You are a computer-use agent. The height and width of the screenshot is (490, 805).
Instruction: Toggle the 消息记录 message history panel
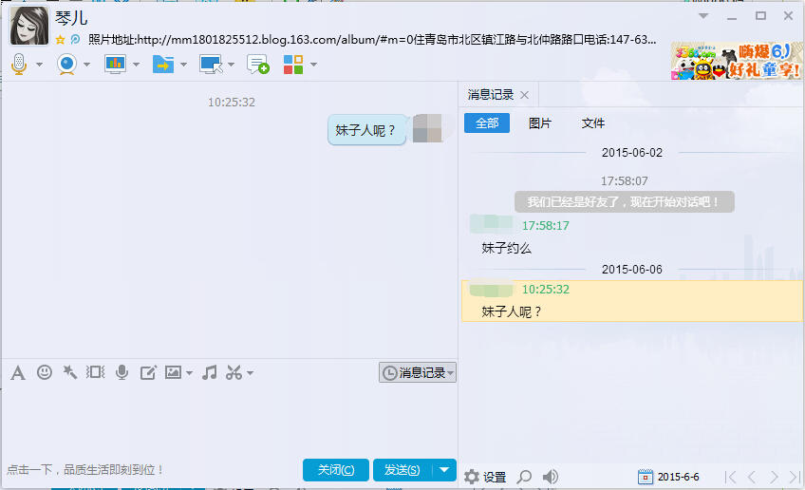click(418, 373)
